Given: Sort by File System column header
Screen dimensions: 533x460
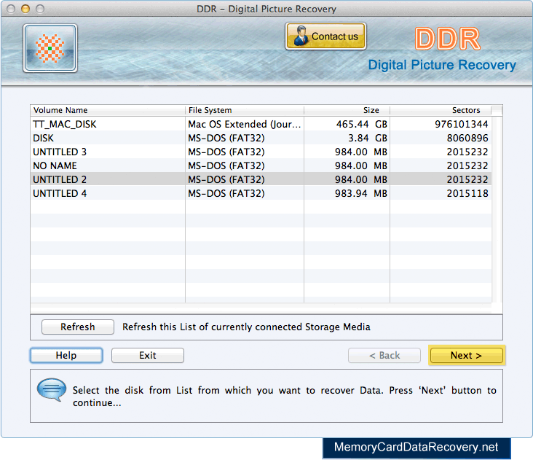Looking at the screenshot, I should tap(245, 110).
